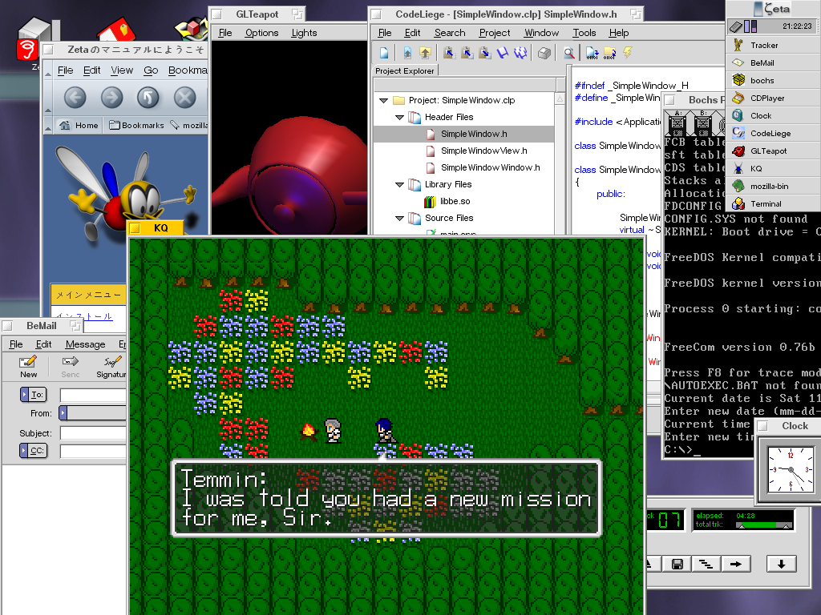821x615 pixels.
Task: Open the Zeta menu in the Deskbar
Action: coord(772,9)
